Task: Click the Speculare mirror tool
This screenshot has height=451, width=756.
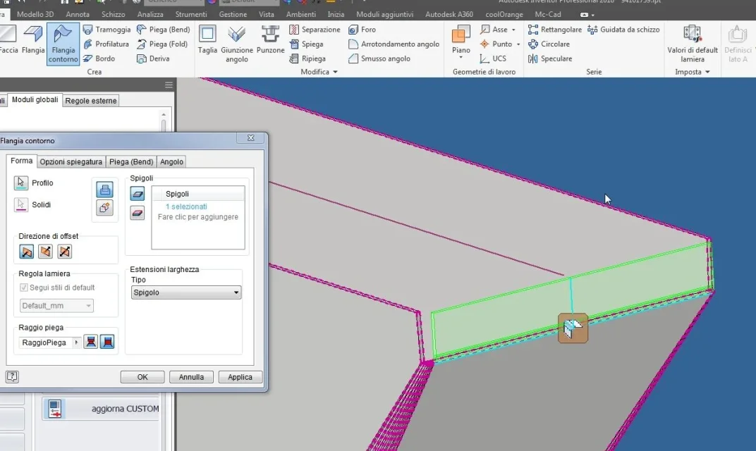Action: (550, 58)
